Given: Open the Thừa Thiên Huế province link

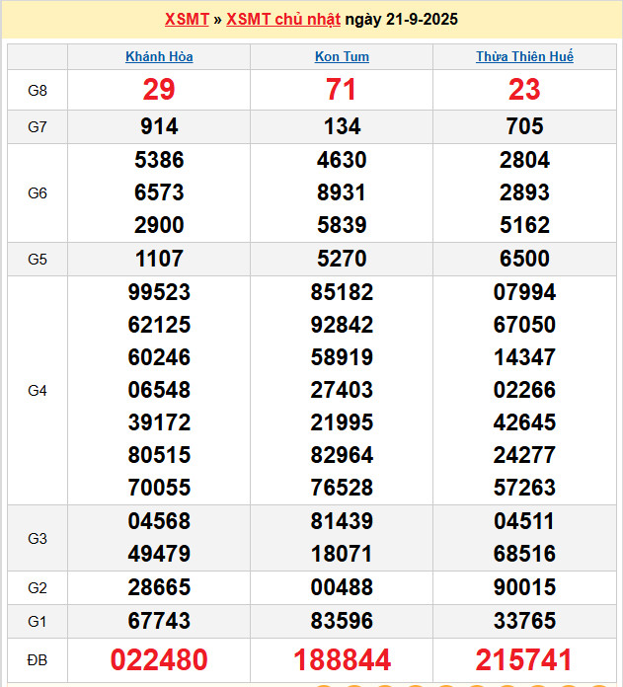Looking at the screenshot, I should click(524, 56).
